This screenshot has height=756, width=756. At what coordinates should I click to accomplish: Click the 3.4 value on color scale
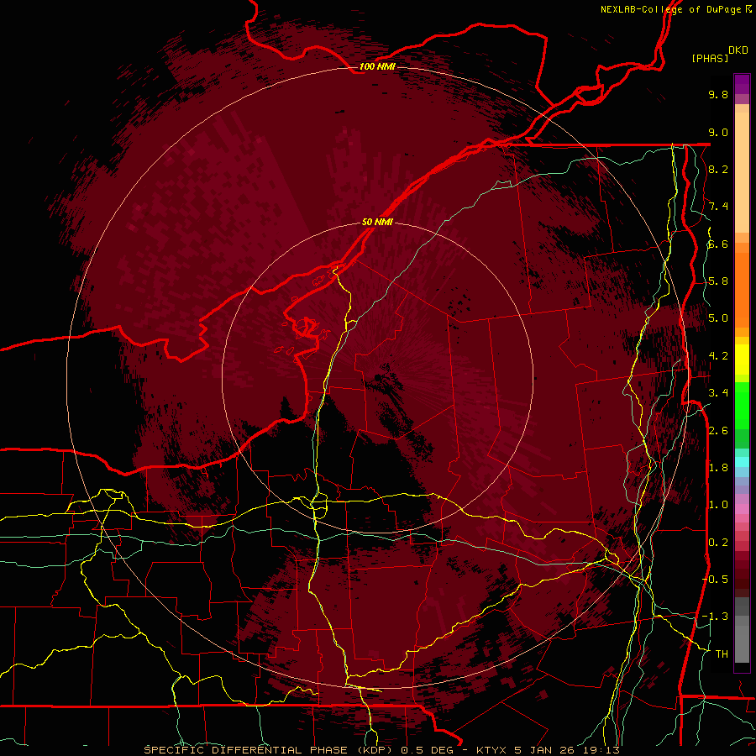pyautogui.click(x=718, y=393)
